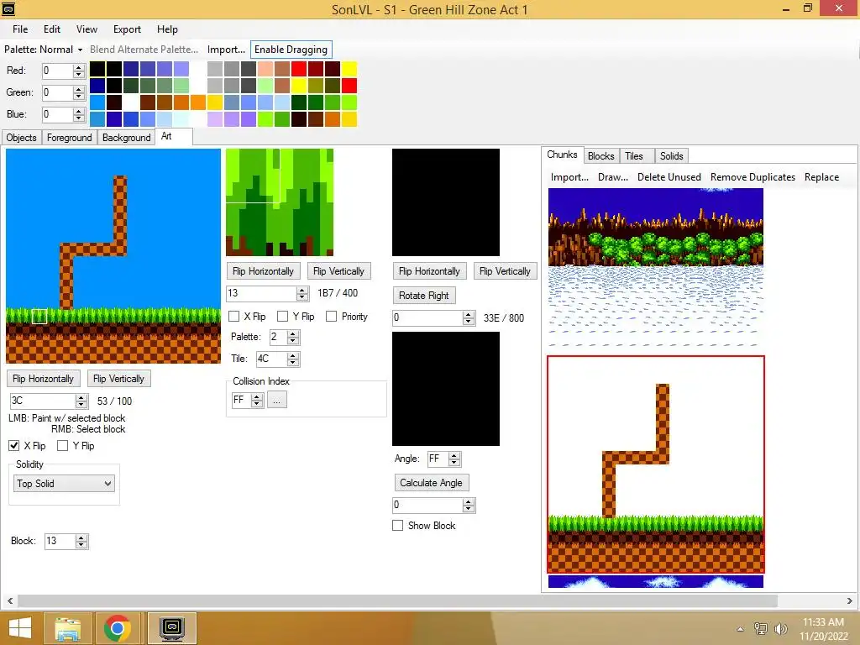Open the File menu

click(20, 29)
